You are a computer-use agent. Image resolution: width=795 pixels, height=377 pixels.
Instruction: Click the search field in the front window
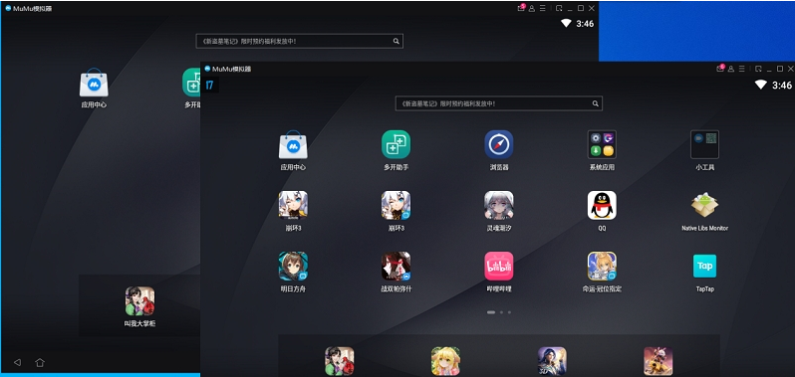click(x=499, y=103)
